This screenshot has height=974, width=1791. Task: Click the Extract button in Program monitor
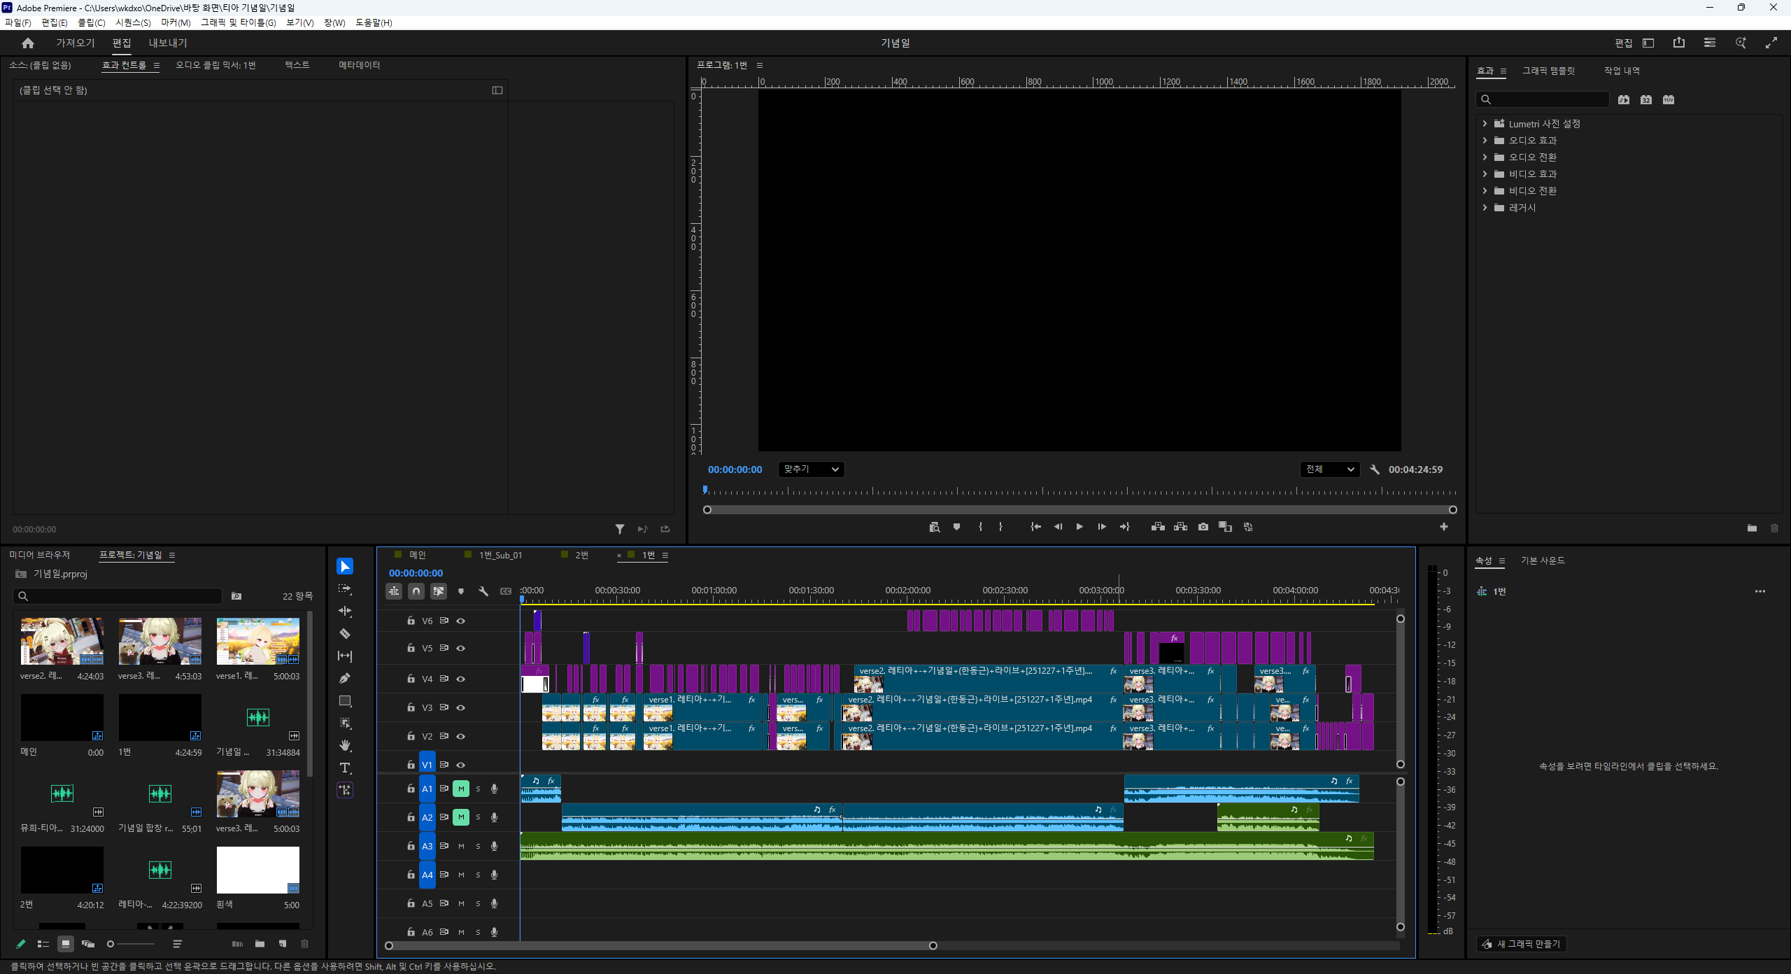click(1180, 527)
